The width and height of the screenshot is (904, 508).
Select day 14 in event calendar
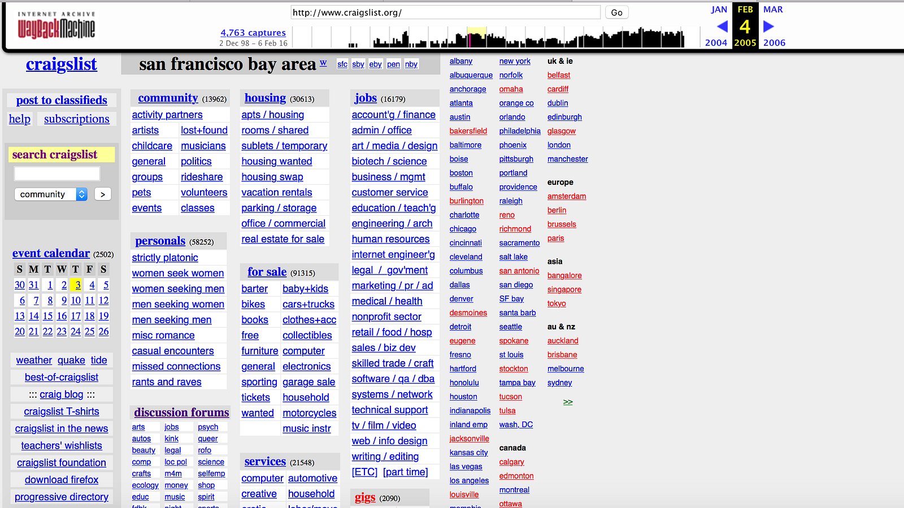coord(34,316)
